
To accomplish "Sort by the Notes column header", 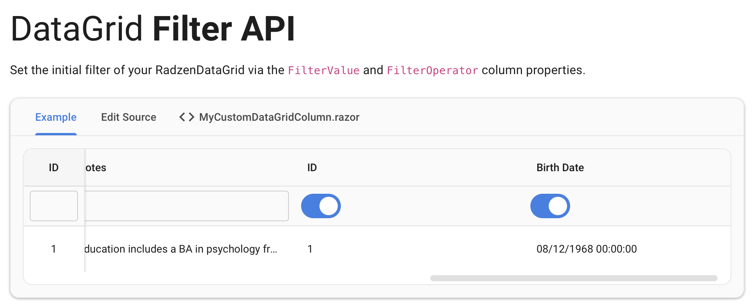I will pos(96,168).
